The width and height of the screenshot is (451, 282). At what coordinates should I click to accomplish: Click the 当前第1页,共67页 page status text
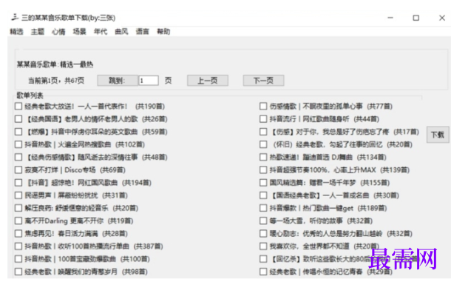pyautogui.click(x=56, y=81)
